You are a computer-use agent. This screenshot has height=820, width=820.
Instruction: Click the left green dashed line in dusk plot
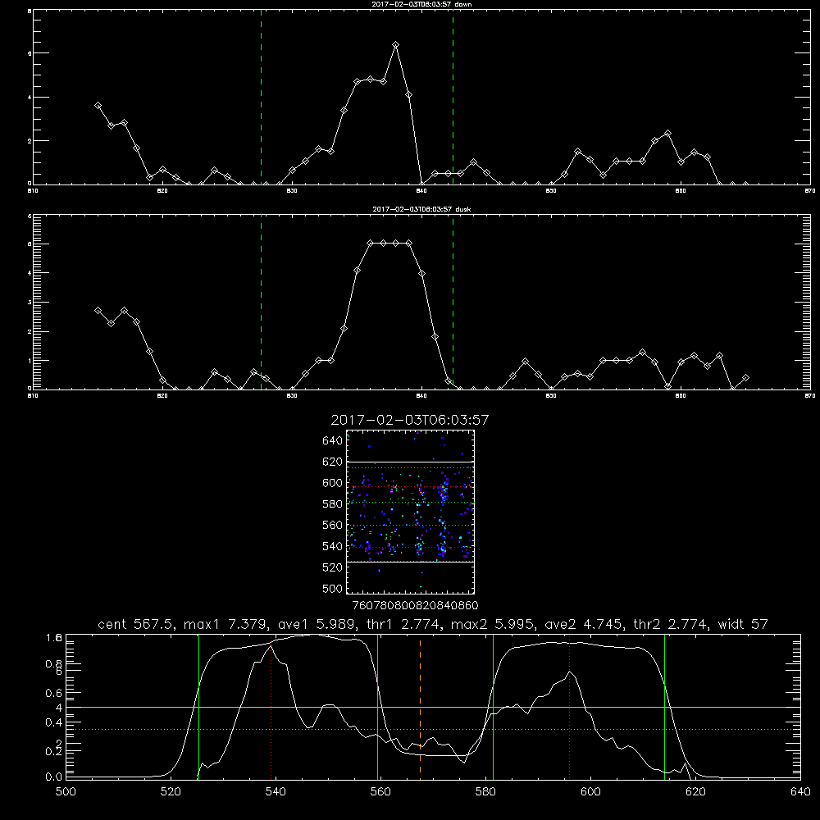pyautogui.click(x=261, y=303)
